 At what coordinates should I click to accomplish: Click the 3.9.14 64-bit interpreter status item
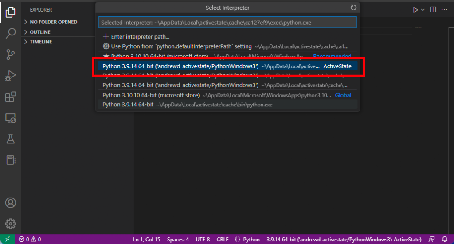344,240
